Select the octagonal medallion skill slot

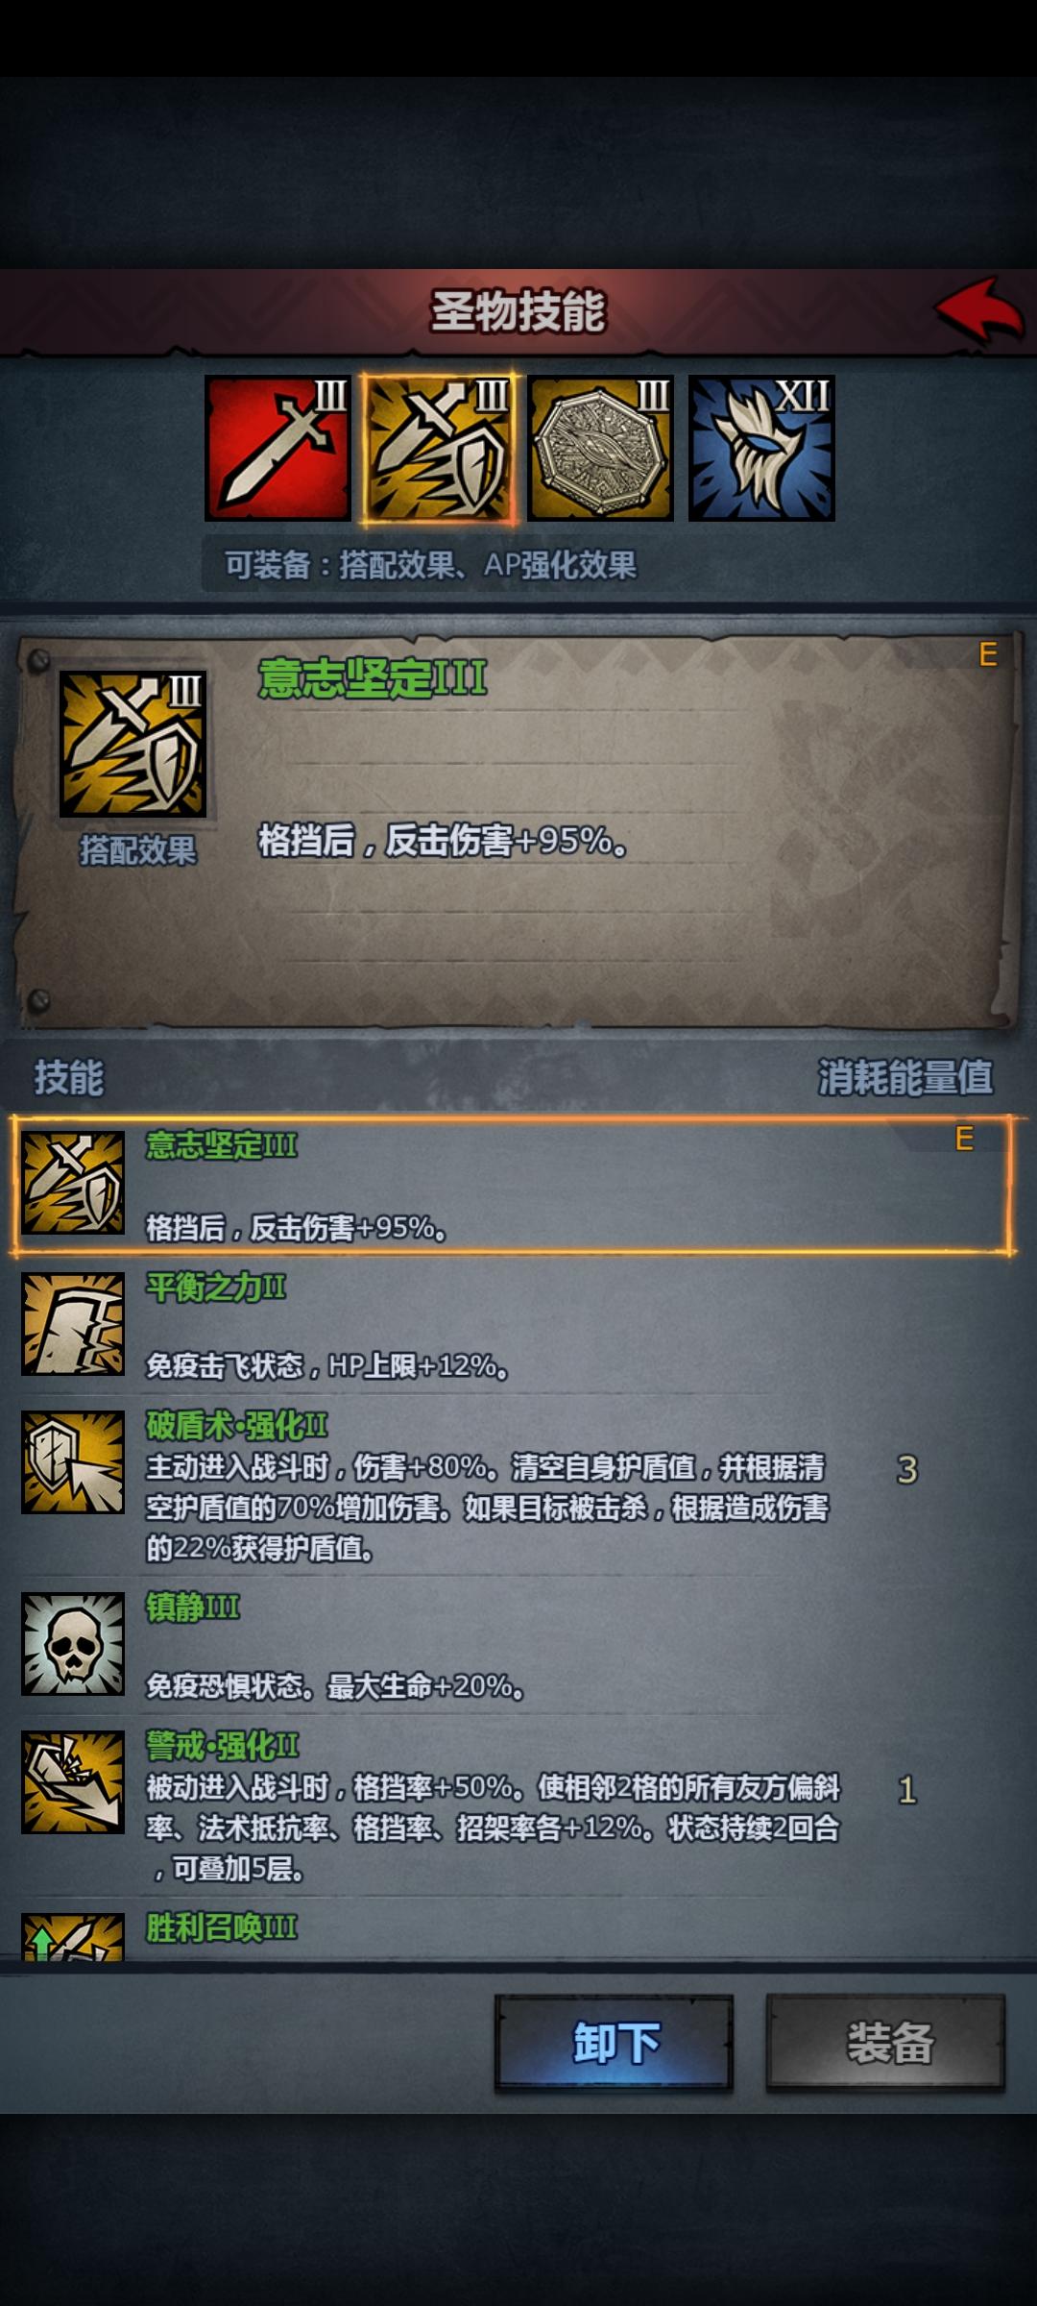point(600,448)
